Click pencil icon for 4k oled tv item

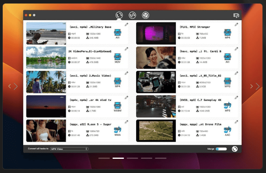click(x=126, y=98)
